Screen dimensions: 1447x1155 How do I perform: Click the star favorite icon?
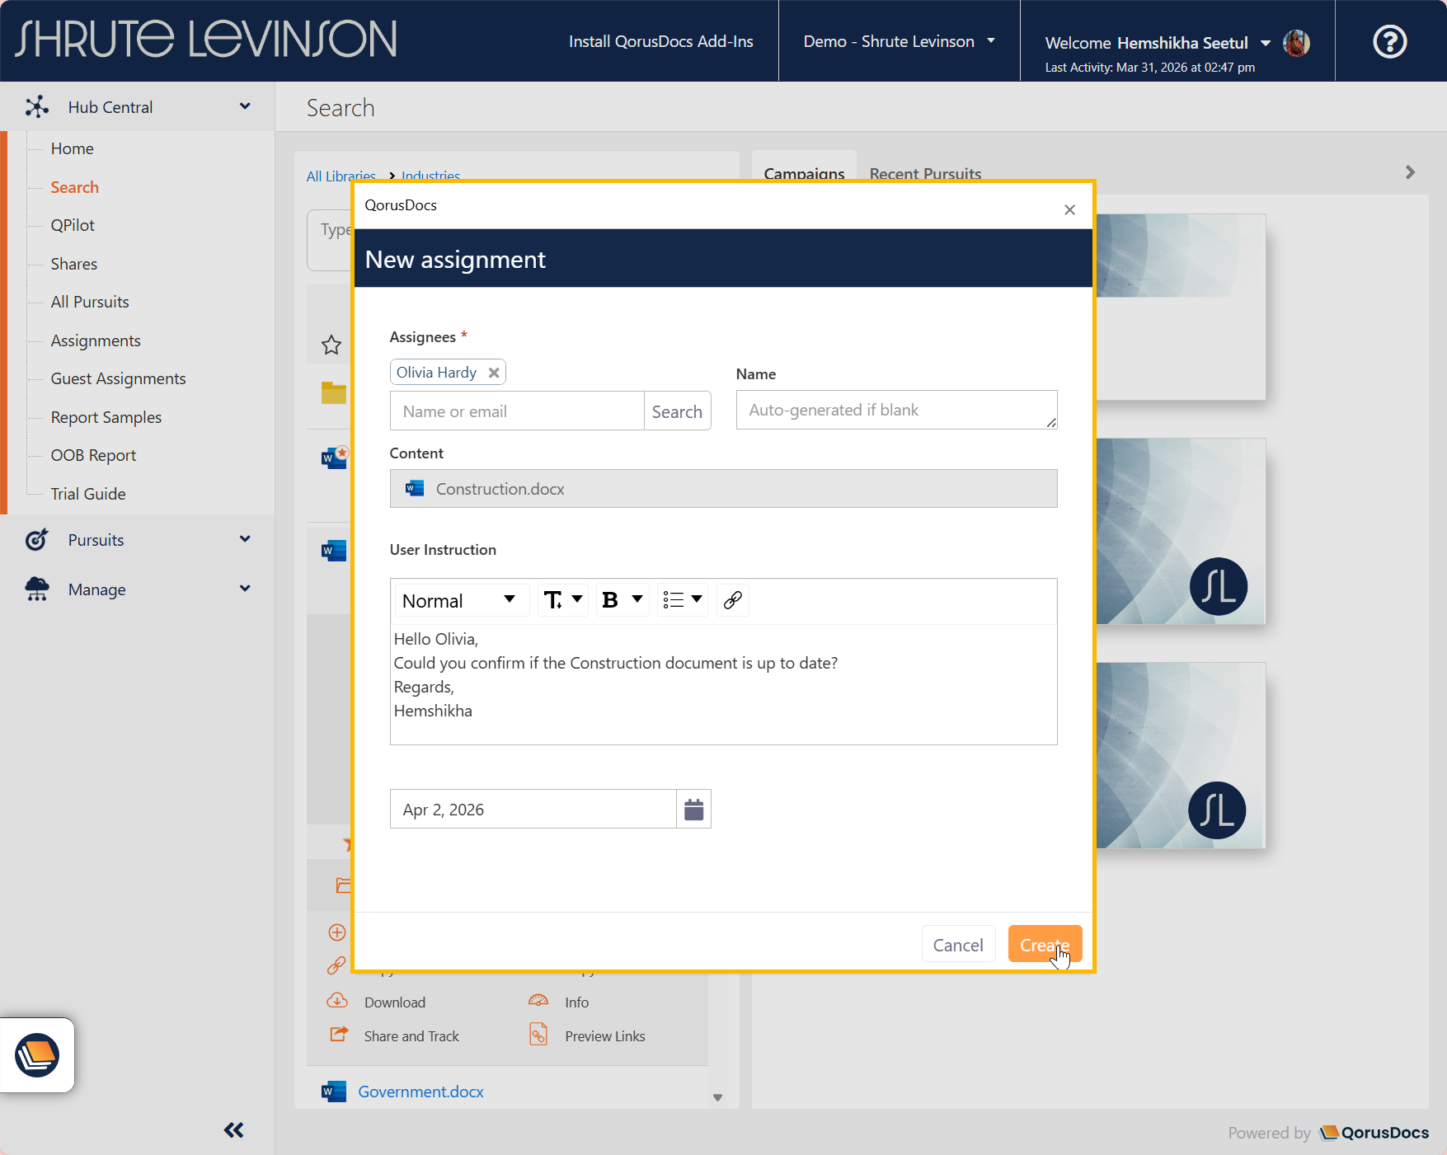click(331, 345)
